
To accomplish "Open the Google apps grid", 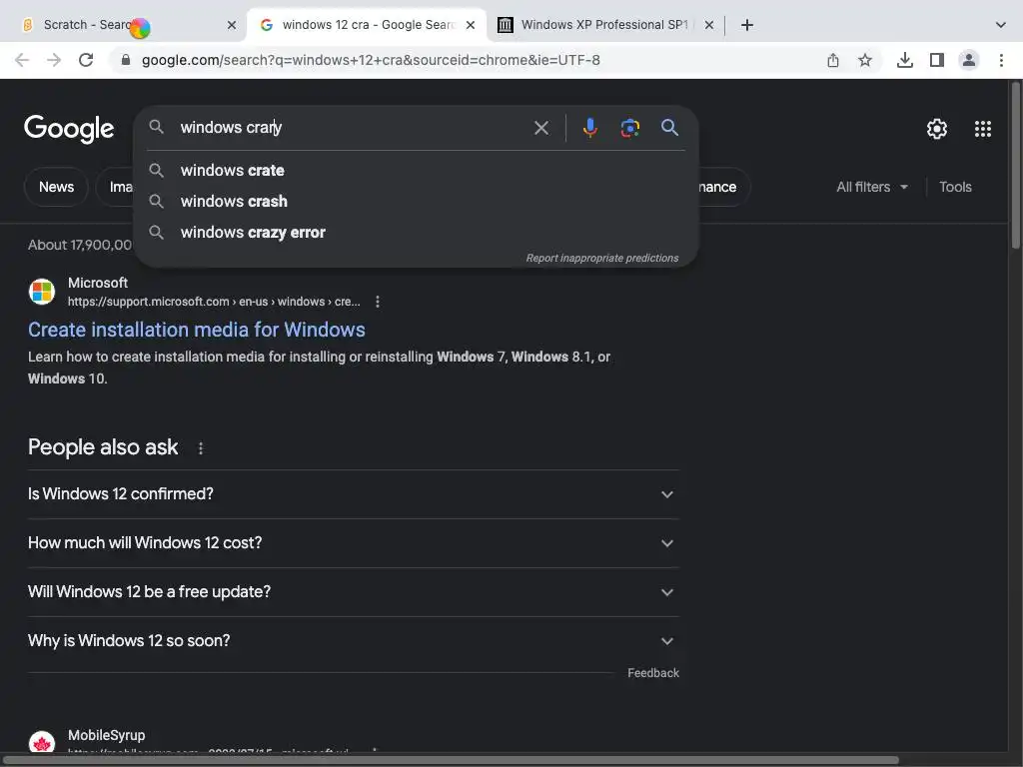I will 983,129.
